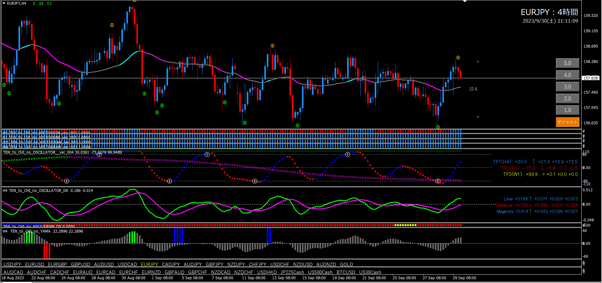
Task: Open the GOLD symbol link
Action: 346,265
